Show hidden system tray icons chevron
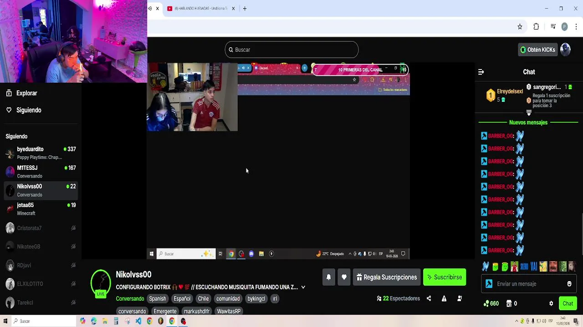The image size is (583, 327). [x=517, y=322]
